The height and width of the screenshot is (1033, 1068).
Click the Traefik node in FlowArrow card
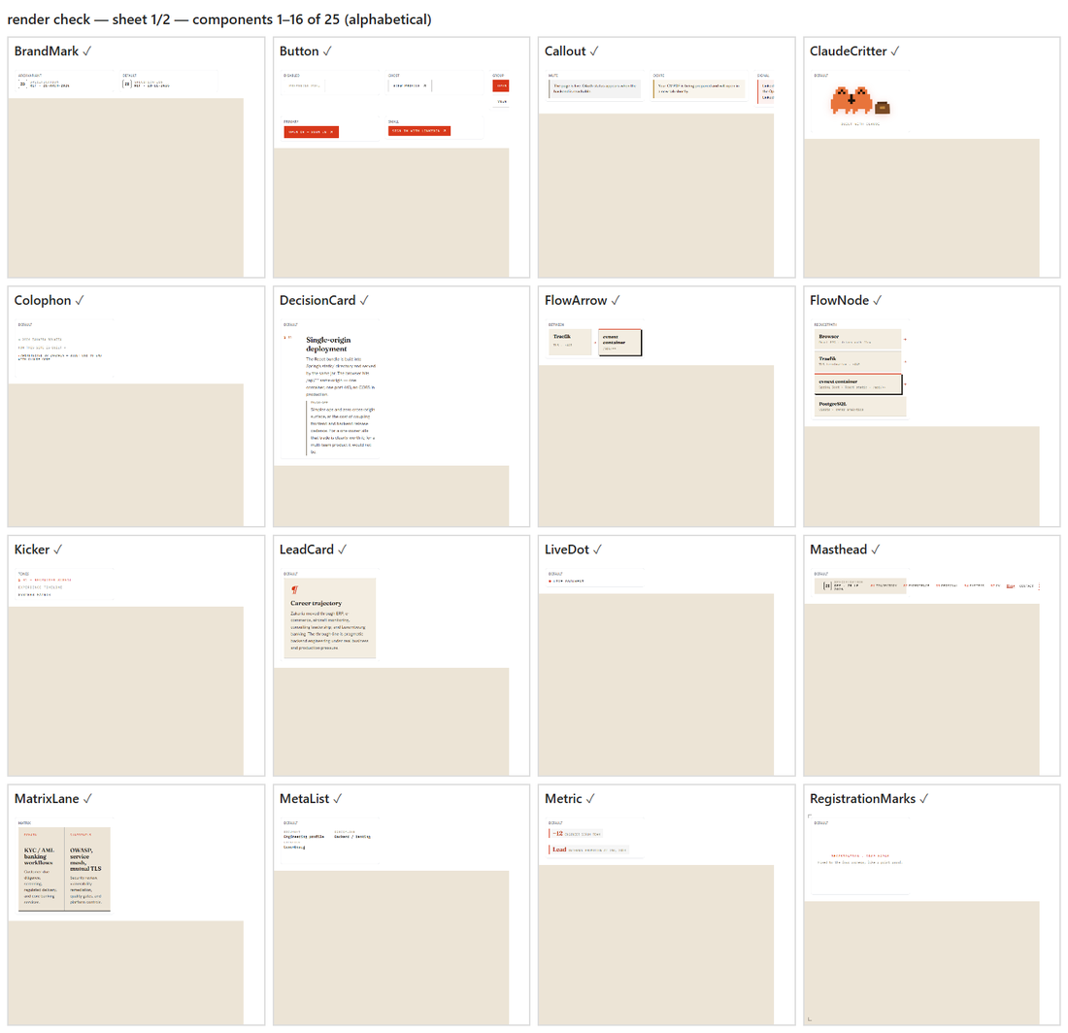pyautogui.click(x=571, y=342)
